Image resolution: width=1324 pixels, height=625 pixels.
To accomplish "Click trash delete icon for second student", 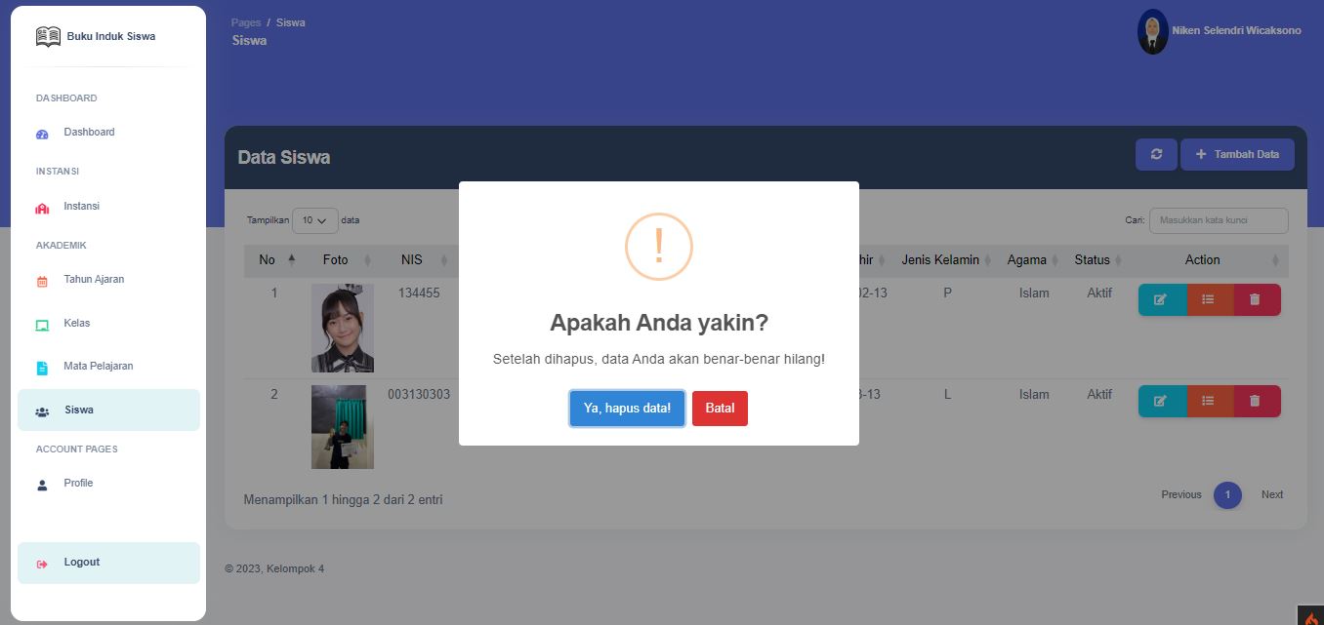I will click(1256, 401).
